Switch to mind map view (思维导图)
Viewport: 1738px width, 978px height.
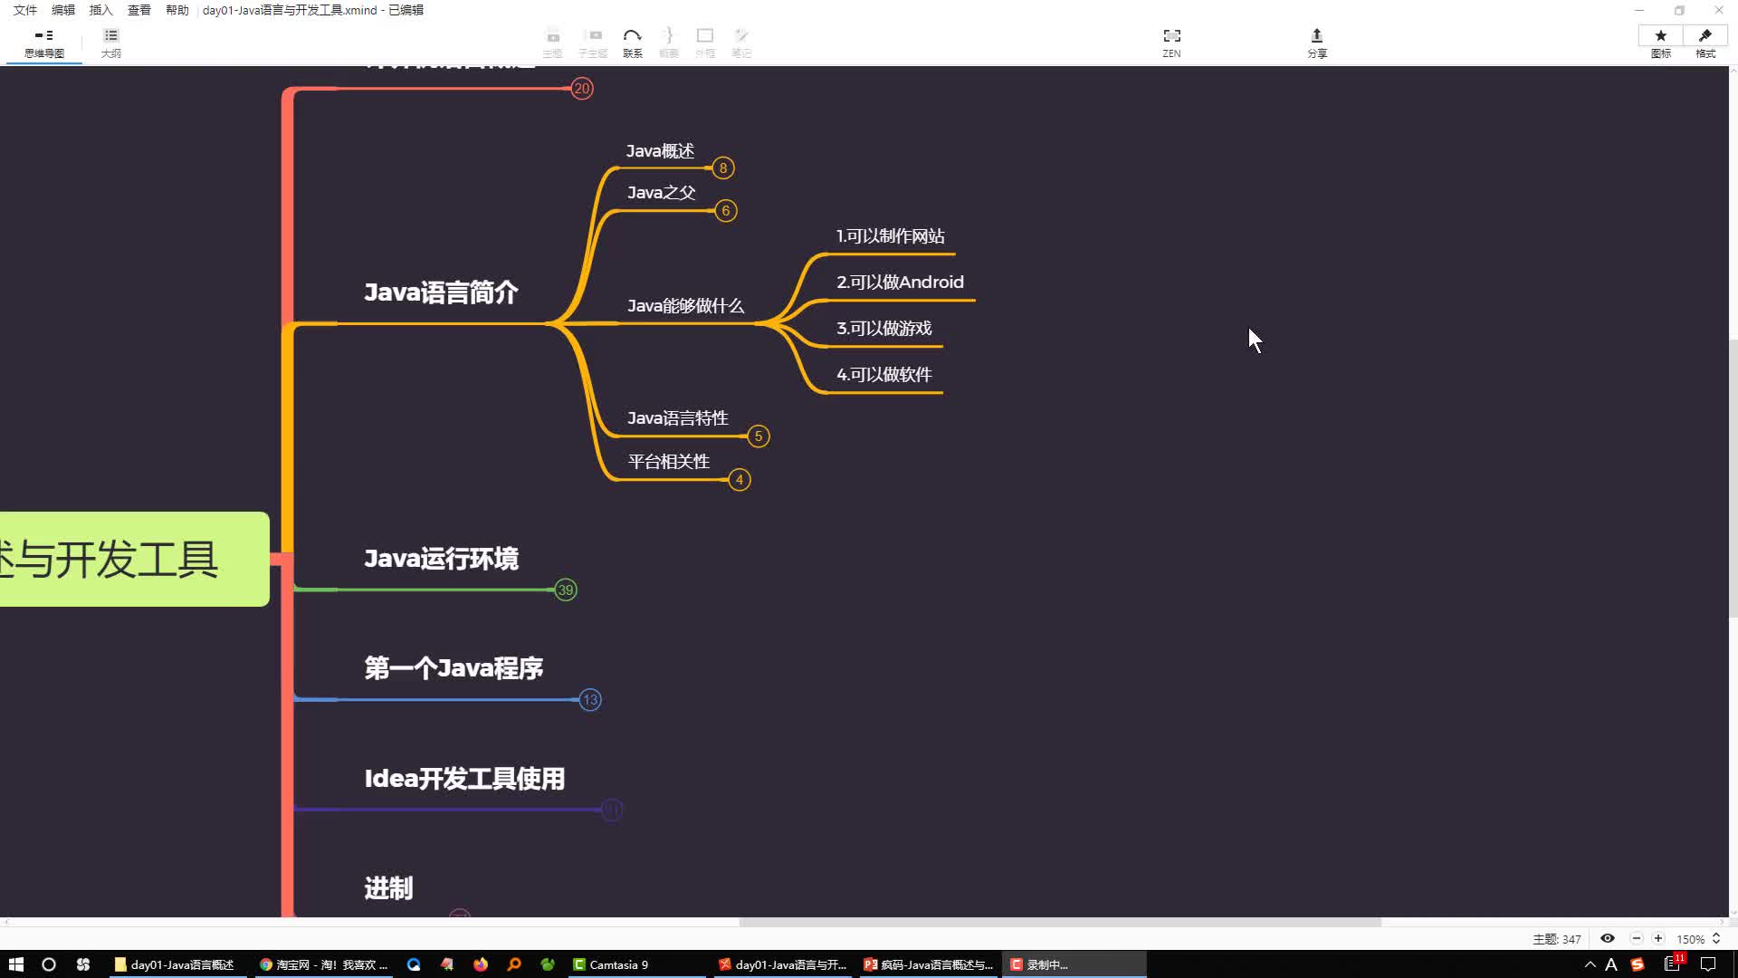[43, 43]
